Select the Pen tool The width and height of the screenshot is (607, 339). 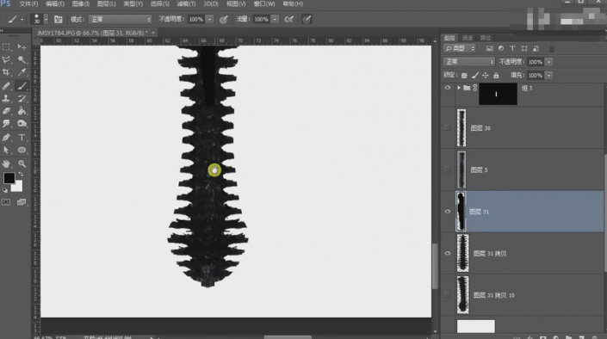pyautogui.click(x=6, y=138)
